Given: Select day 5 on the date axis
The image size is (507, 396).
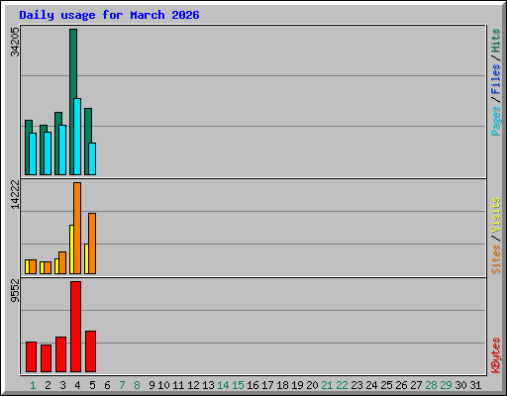Looking at the screenshot, I should [92, 385].
